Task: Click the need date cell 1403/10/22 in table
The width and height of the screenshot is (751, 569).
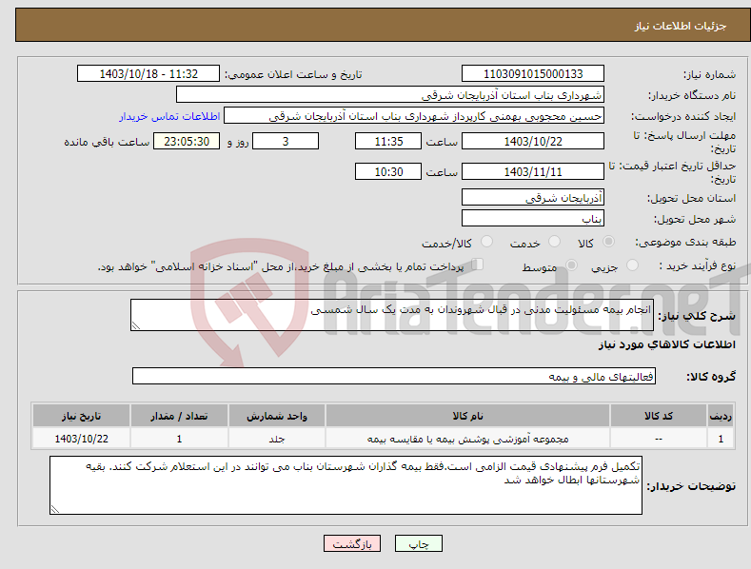Action: [82, 439]
